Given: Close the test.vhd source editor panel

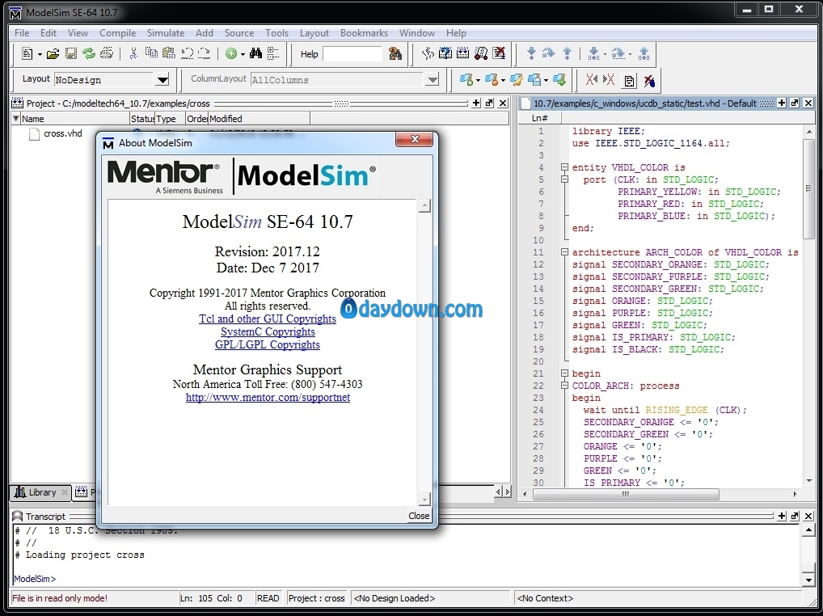Looking at the screenshot, I should 808,103.
